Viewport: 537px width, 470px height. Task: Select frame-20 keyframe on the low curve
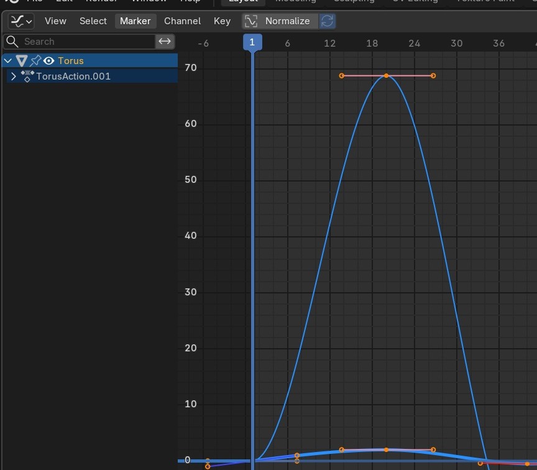coord(387,449)
